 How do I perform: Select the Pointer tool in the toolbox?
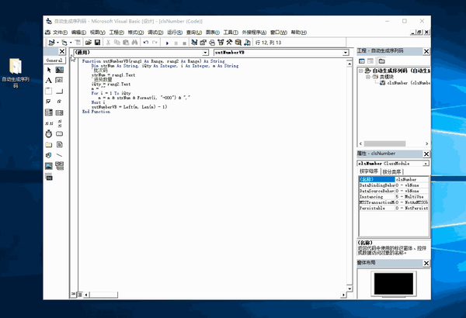(x=49, y=70)
